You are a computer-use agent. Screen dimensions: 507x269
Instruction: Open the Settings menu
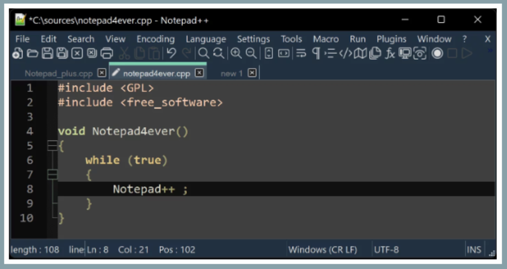click(253, 39)
